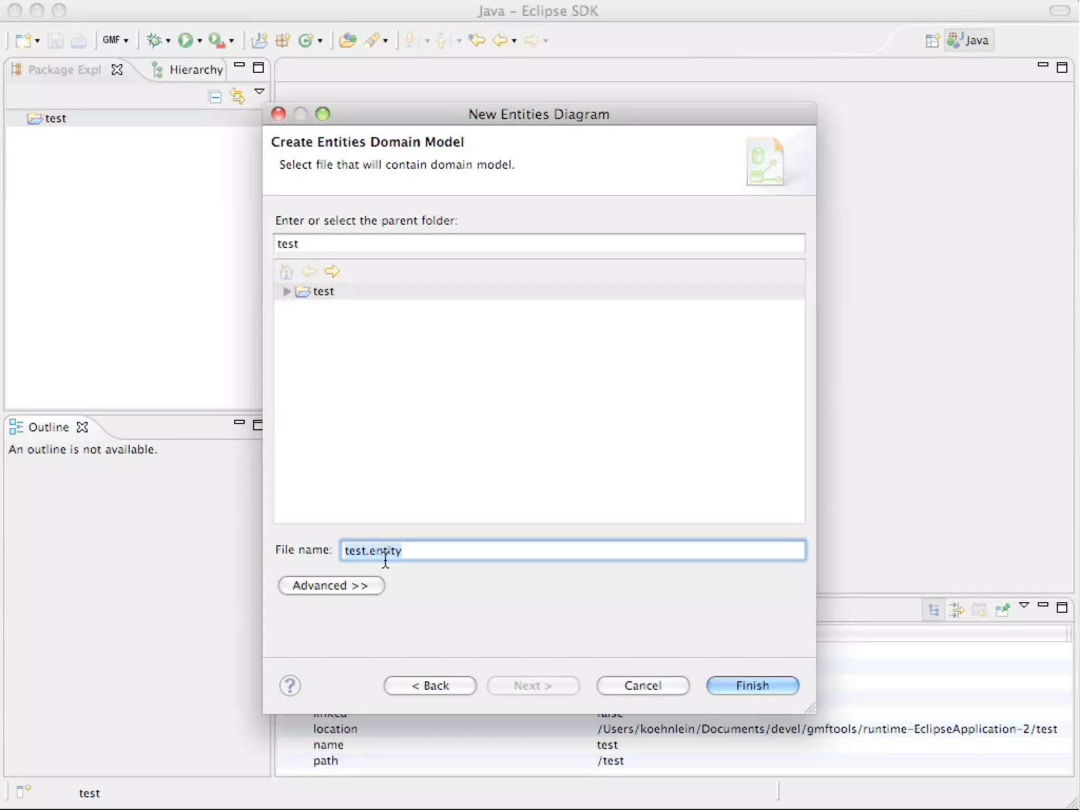1080x810 pixels.
Task: Expand the Advanced options section
Action: point(331,585)
